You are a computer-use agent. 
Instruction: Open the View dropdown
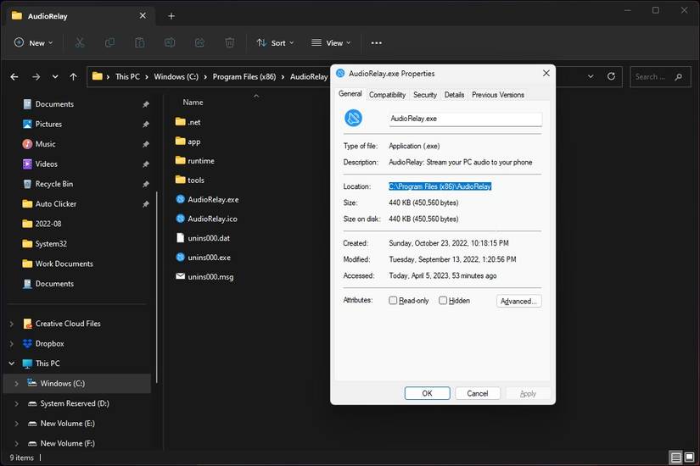click(x=331, y=43)
